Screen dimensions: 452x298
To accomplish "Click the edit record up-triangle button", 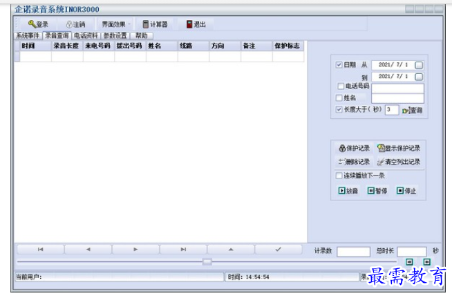I will click(x=231, y=249).
